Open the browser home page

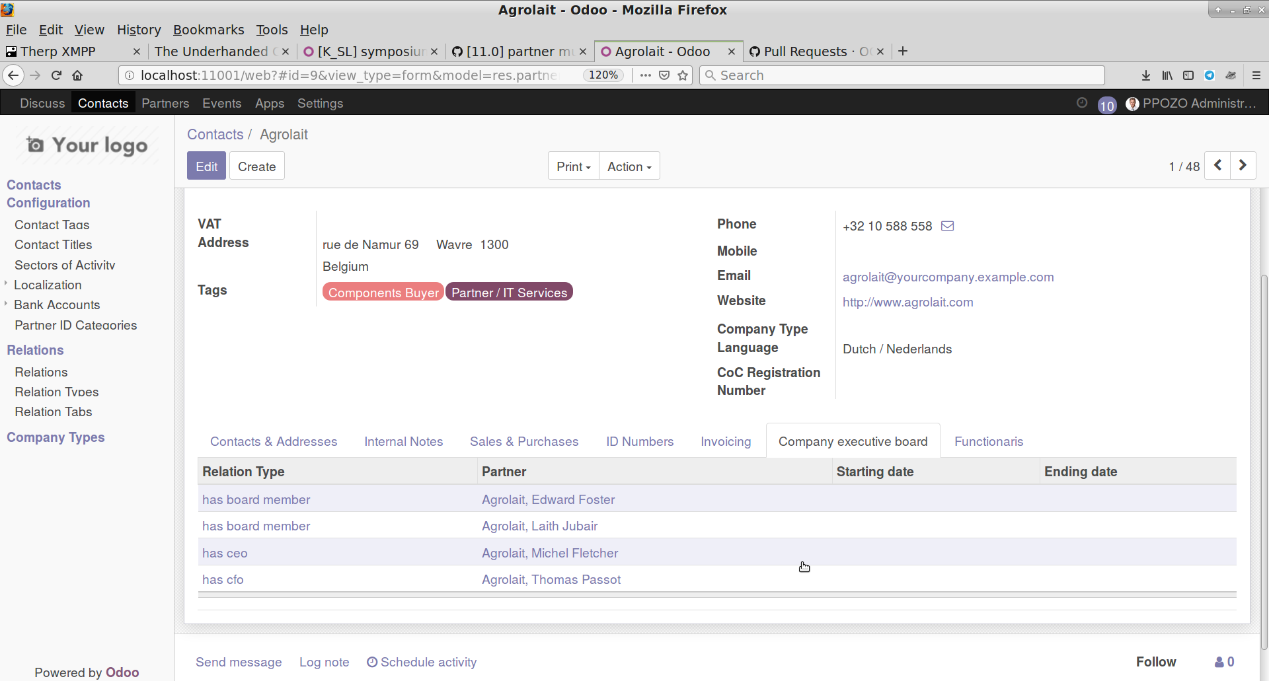click(77, 75)
